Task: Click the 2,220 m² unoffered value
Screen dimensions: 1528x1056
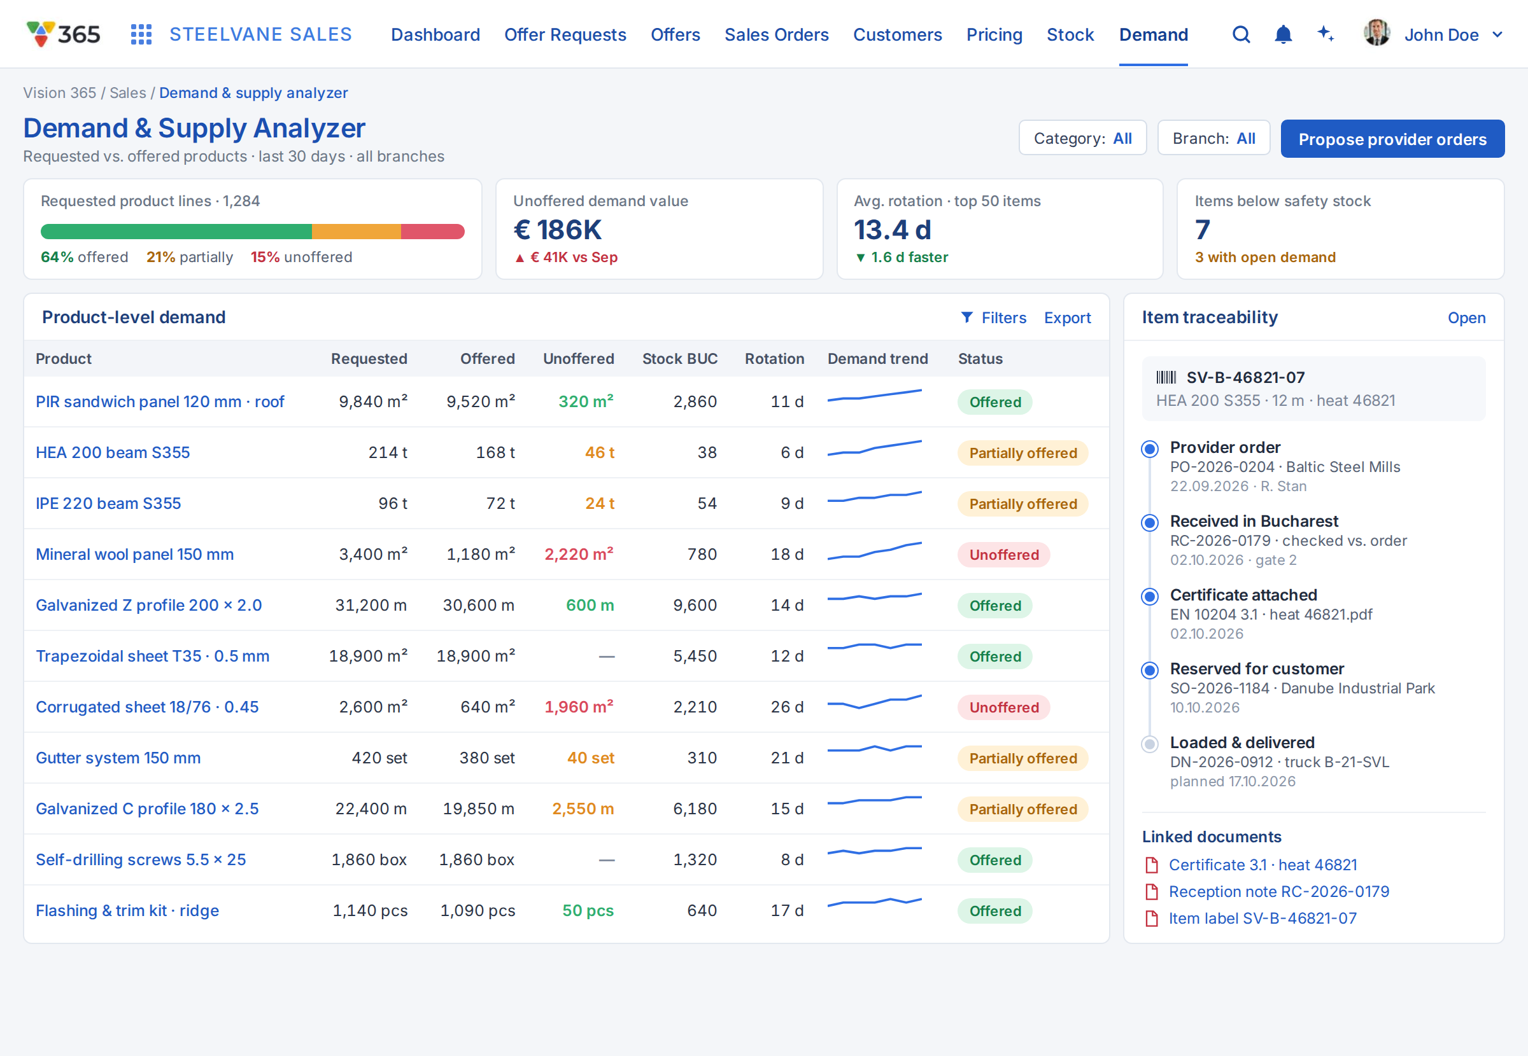Action: click(x=579, y=555)
